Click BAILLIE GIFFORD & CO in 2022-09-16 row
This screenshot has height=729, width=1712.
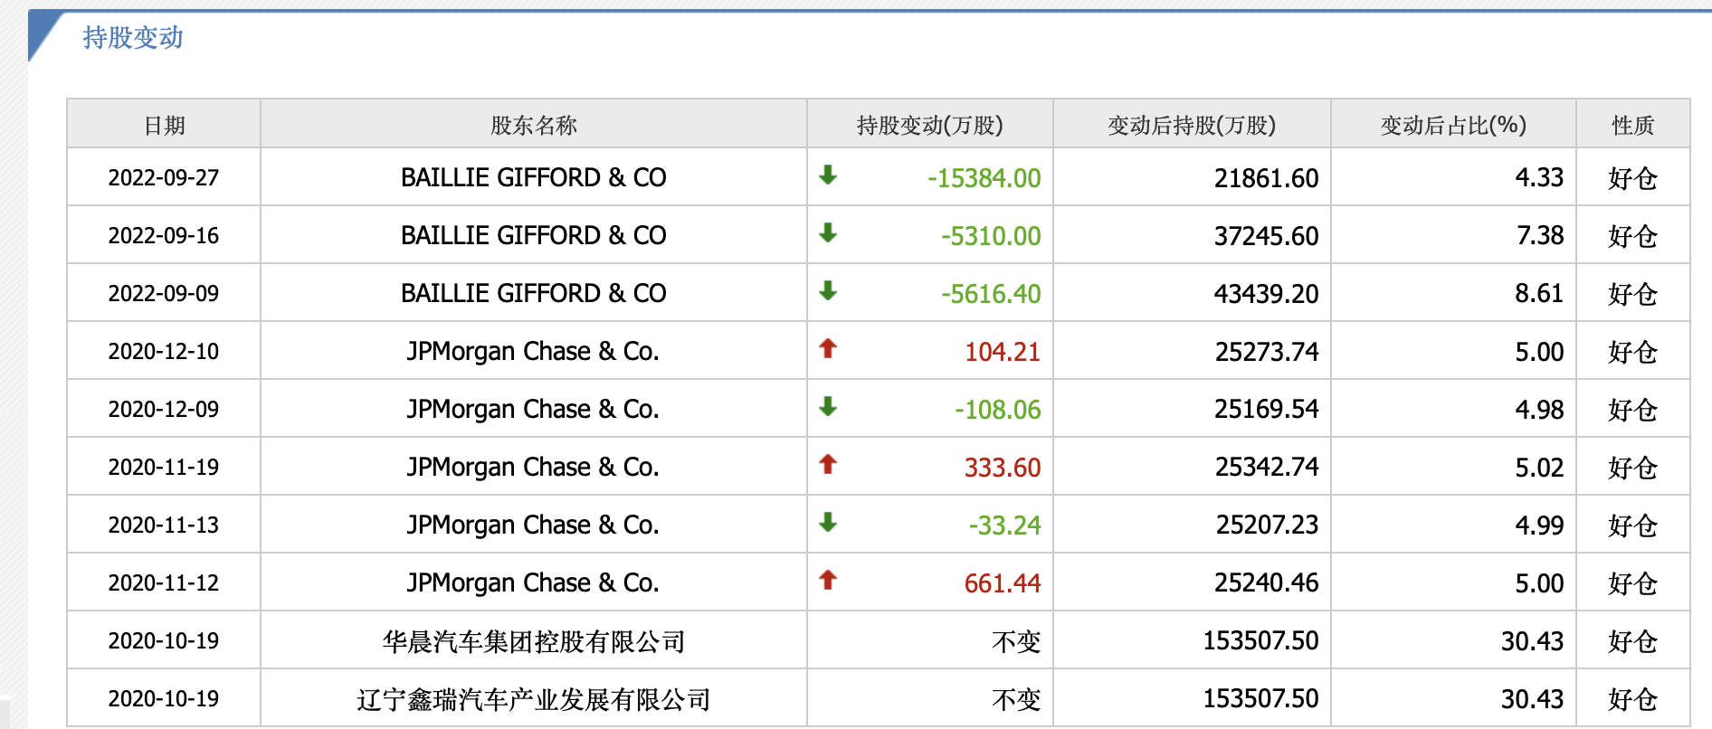533,235
